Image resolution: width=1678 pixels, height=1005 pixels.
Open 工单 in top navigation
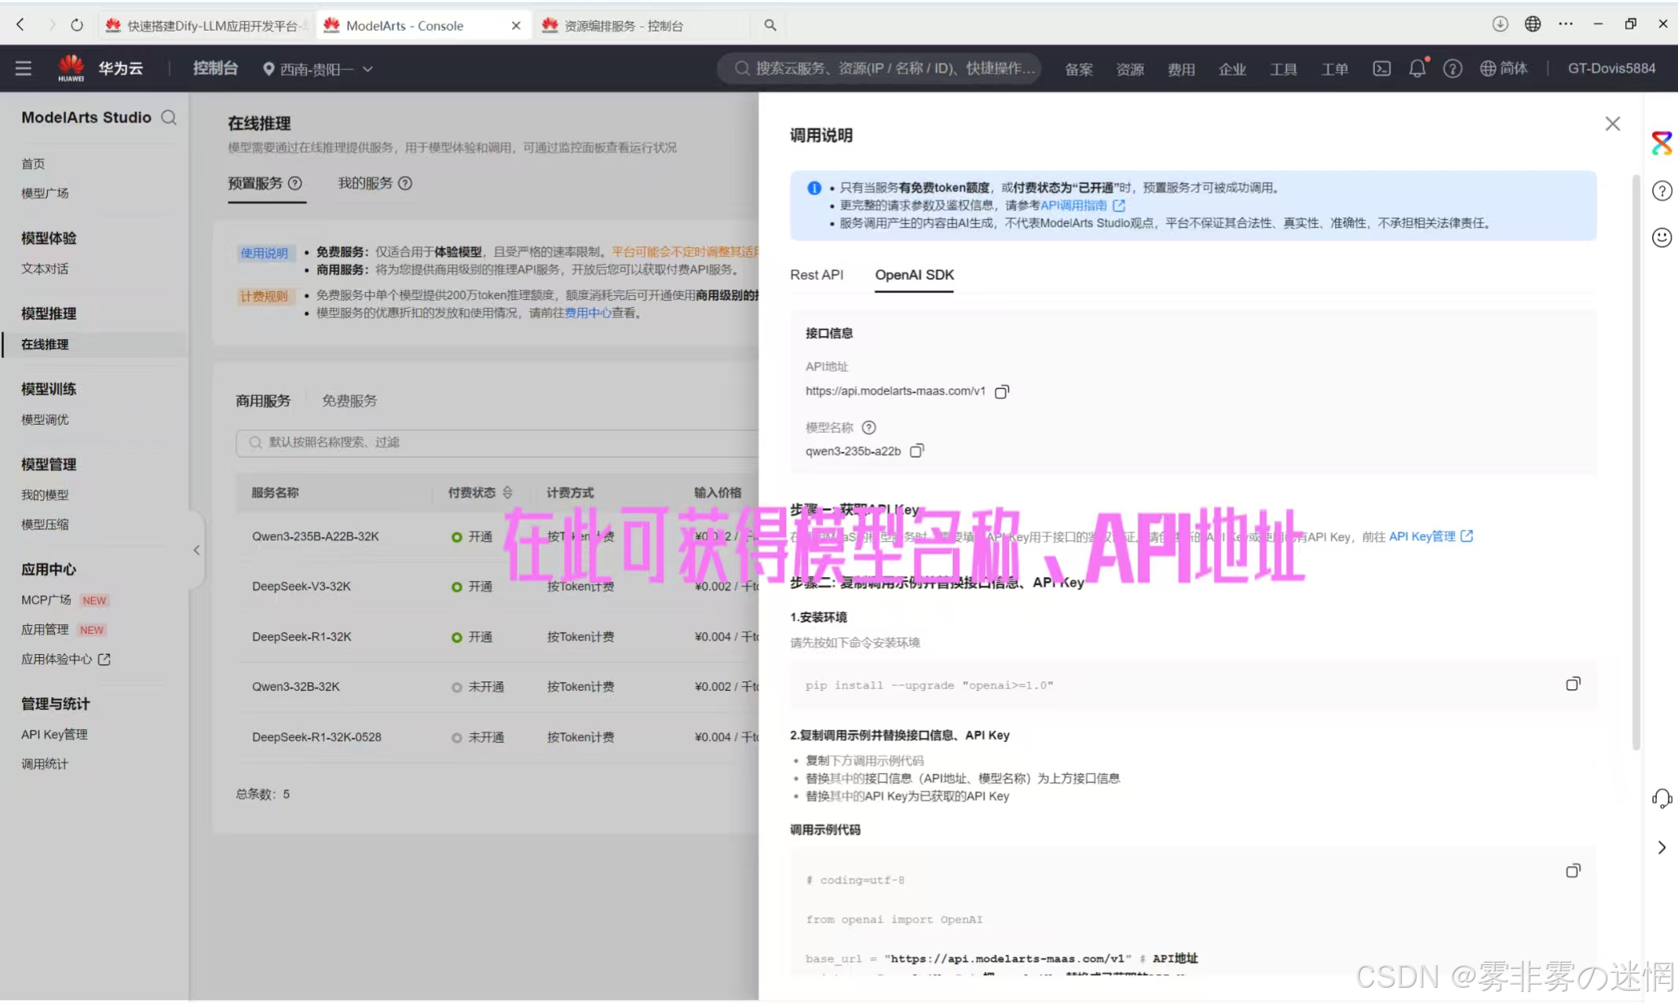(x=1334, y=69)
